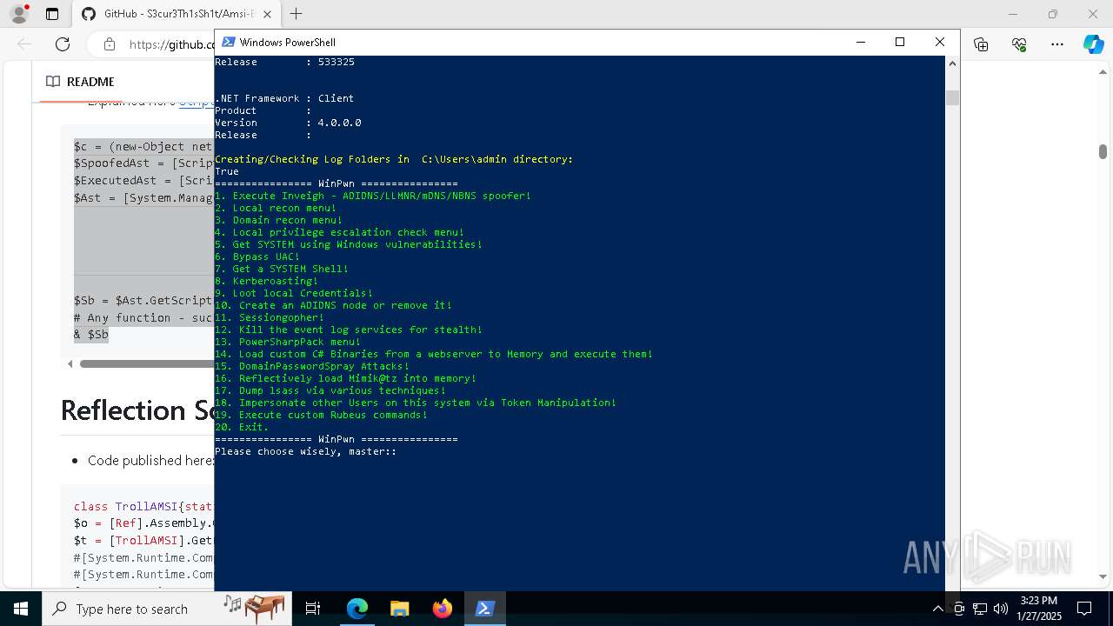Click 'Creating/Checking Log Folders' line
Image resolution: width=1113 pixels, height=626 pixels.
pyautogui.click(x=394, y=159)
